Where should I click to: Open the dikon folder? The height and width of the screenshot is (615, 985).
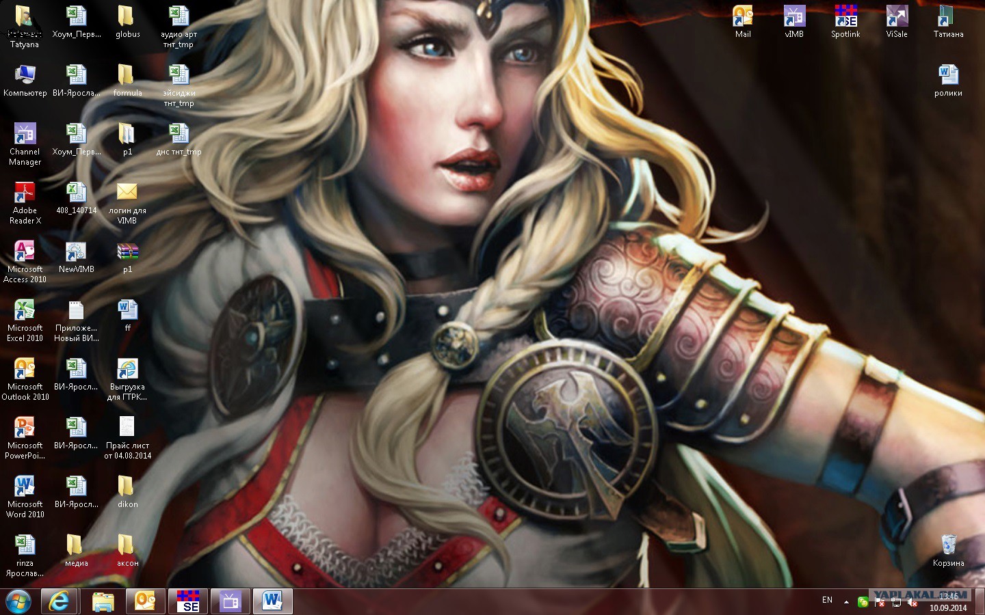point(127,493)
